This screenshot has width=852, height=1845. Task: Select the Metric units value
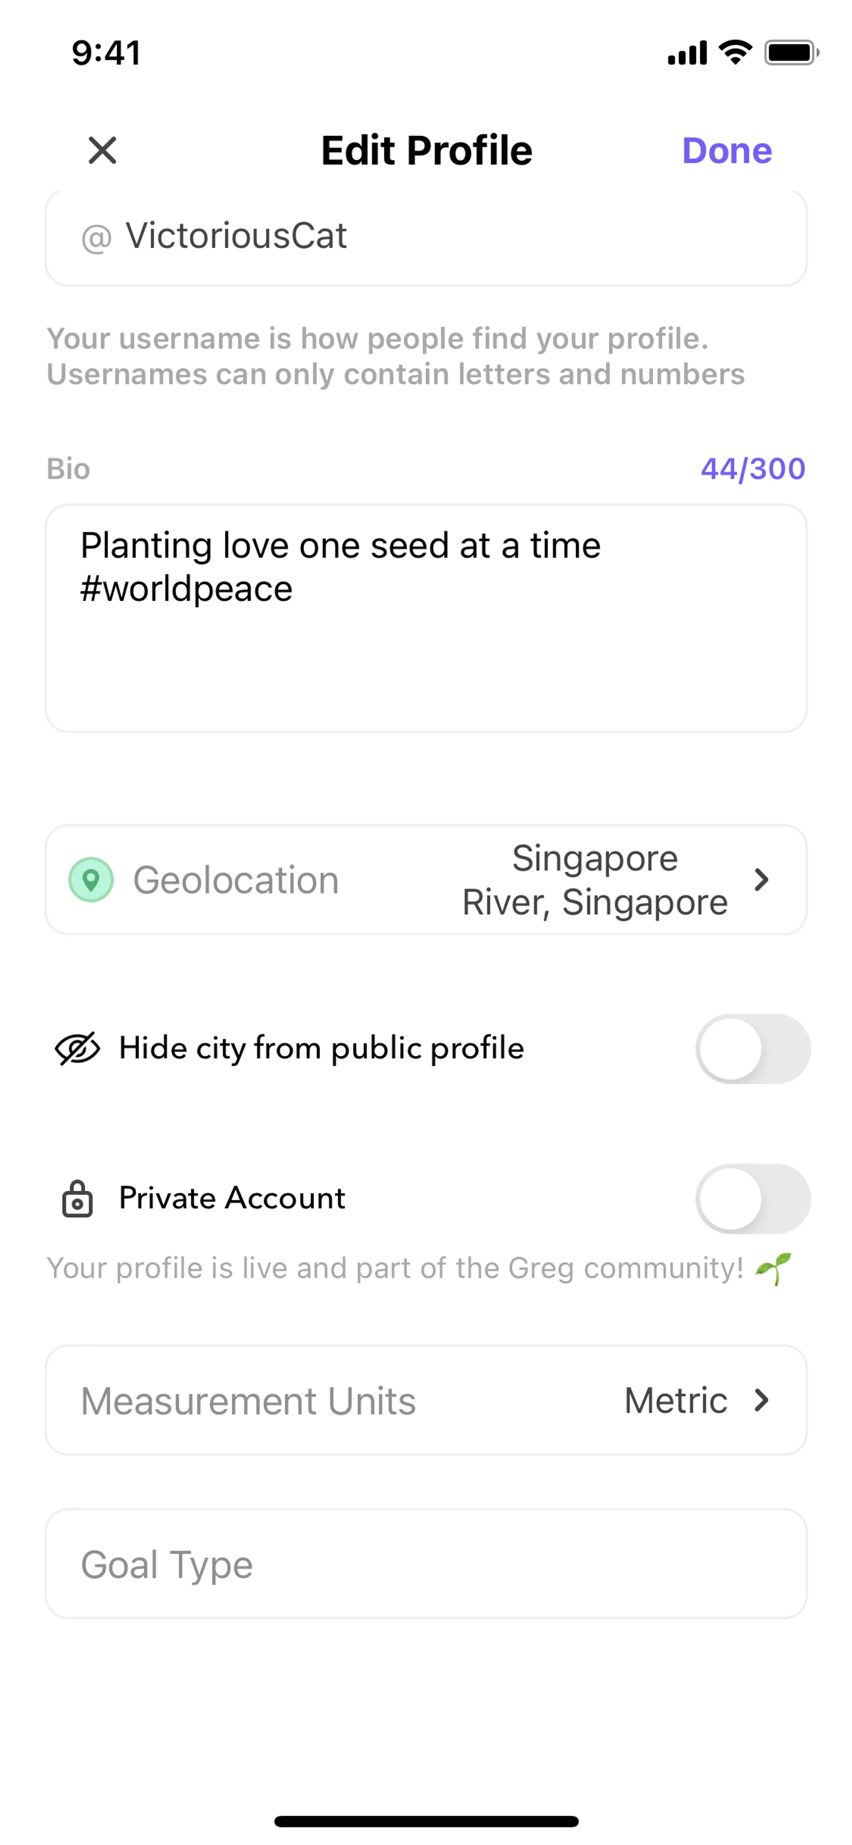point(675,1400)
